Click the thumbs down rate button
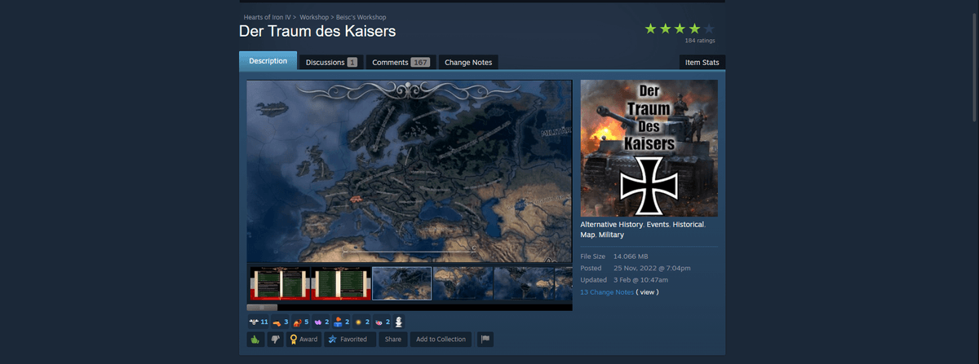Image resolution: width=979 pixels, height=364 pixels. (275, 340)
